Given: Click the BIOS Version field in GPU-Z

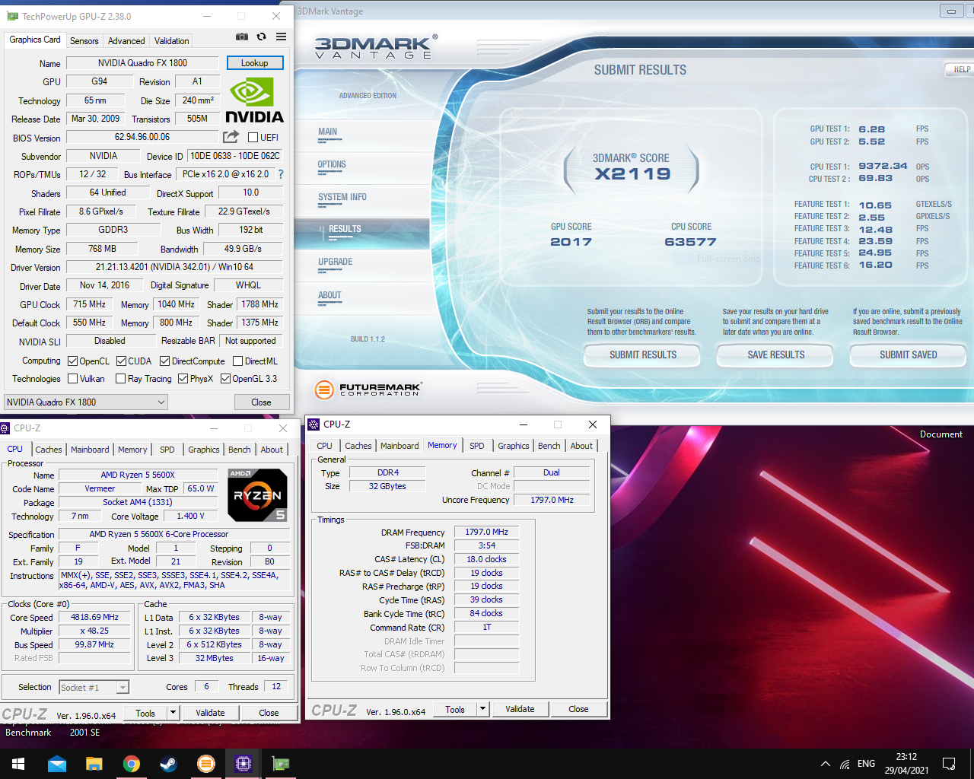Looking at the screenshot, I should (x=143, y=137).
